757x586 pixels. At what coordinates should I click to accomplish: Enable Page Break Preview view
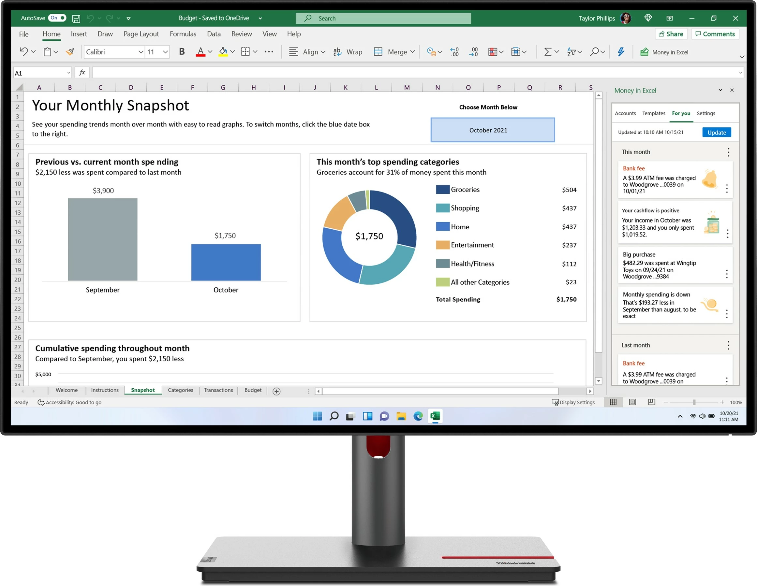[x=651, y=402]
